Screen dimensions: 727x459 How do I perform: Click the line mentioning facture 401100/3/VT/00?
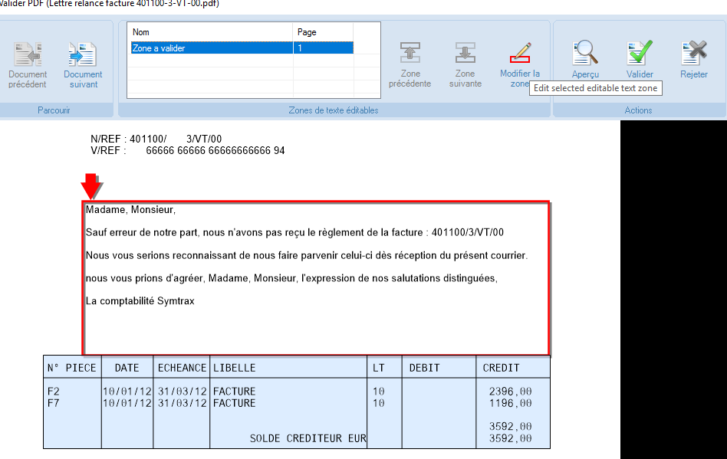click(x=294, y=232)
